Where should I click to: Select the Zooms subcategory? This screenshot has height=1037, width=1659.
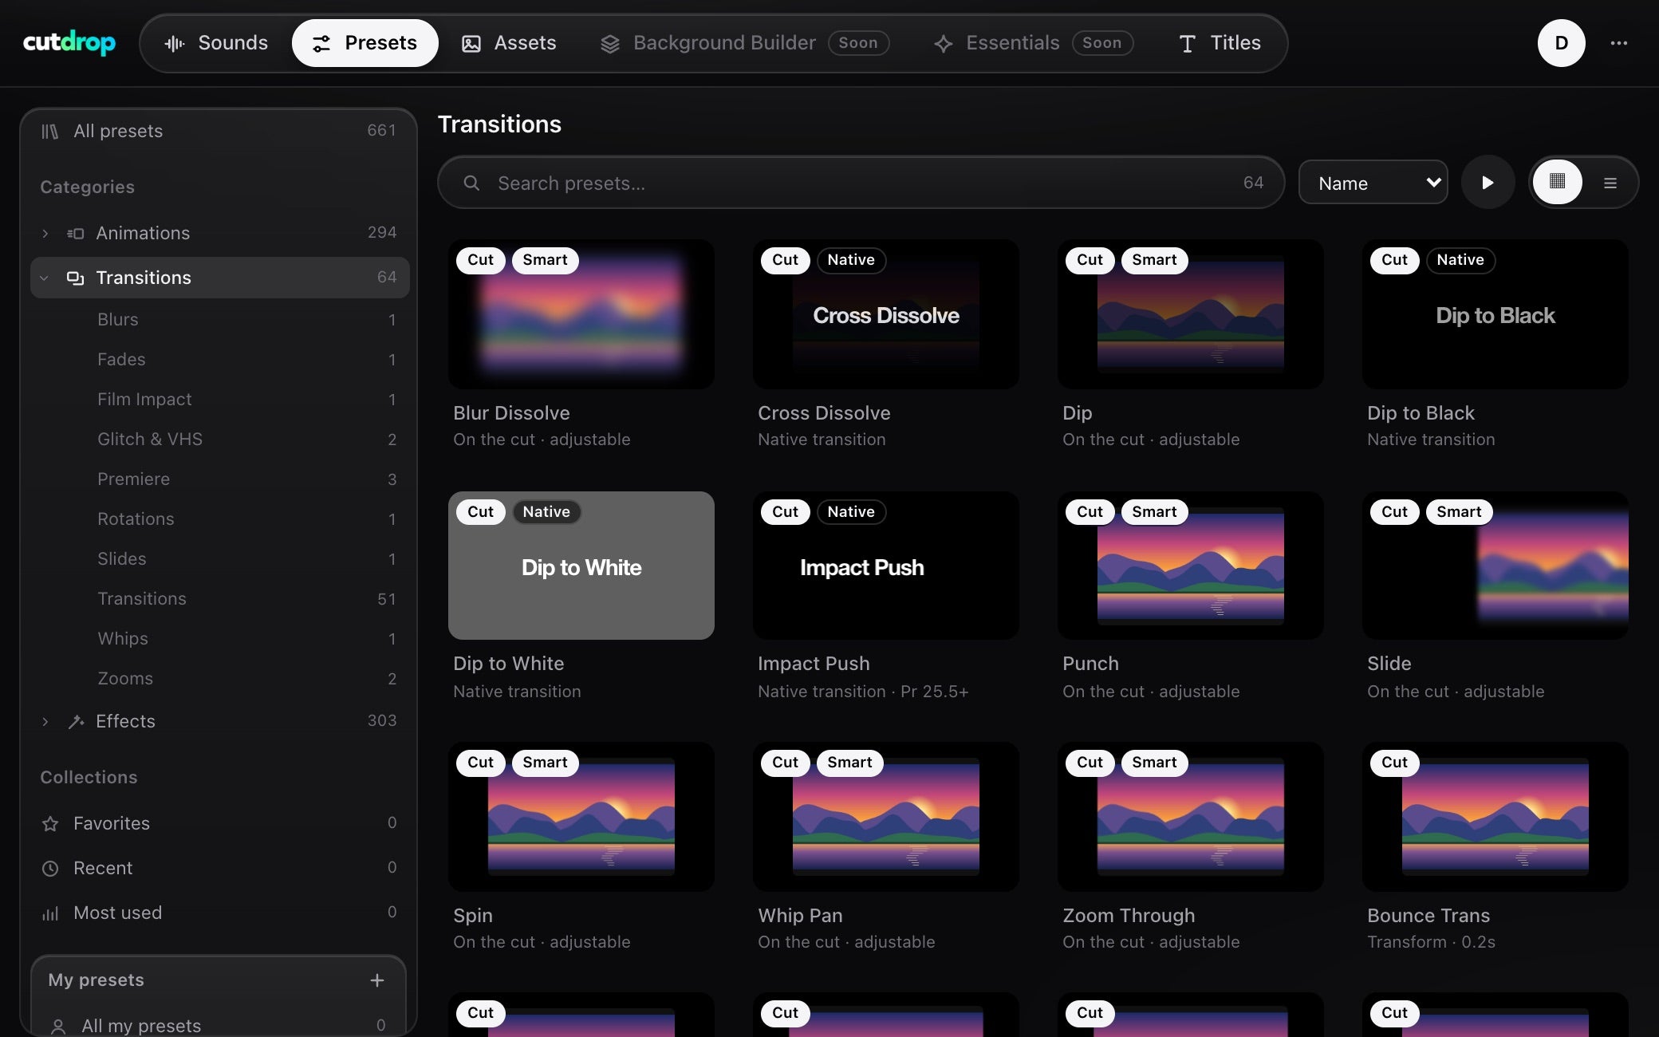click(219, 678)
